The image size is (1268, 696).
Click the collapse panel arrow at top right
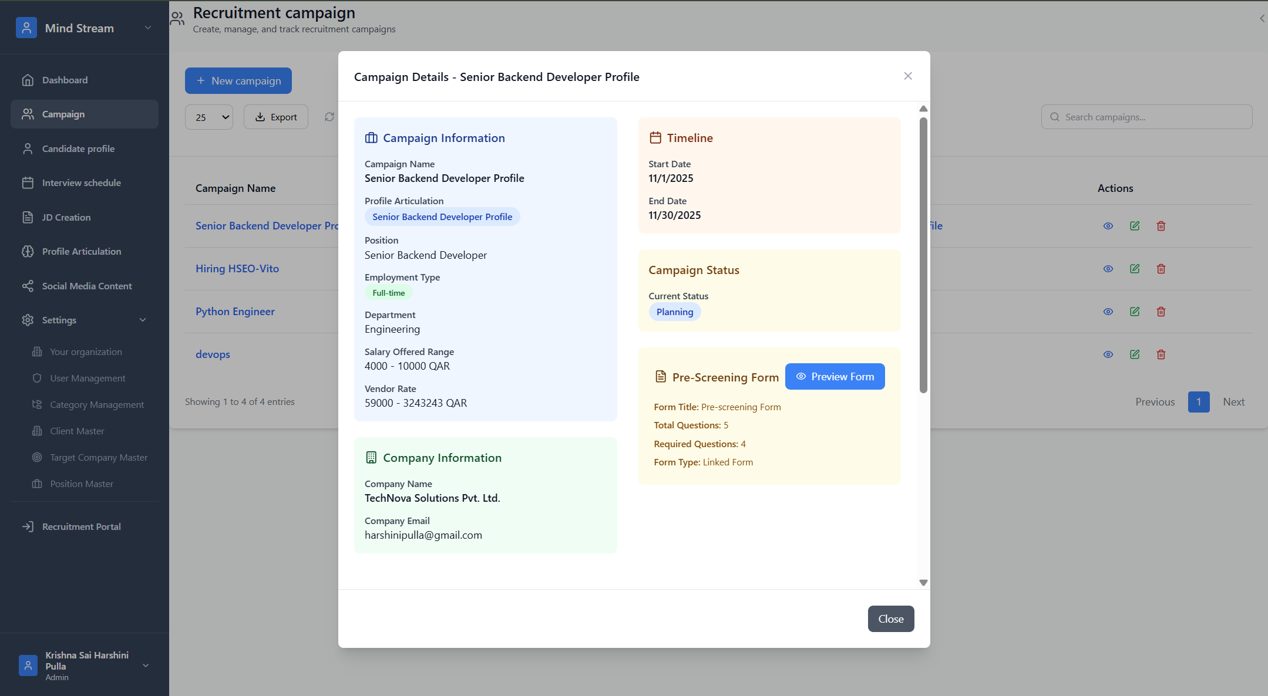1262,18
